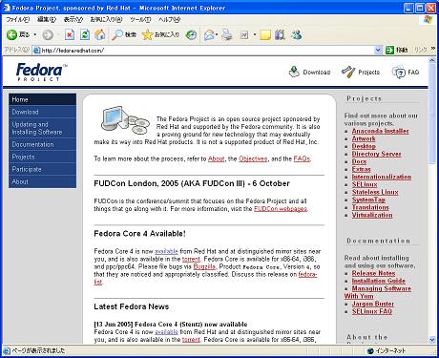Open the FUDCon webpages link

click(x=281, y=209)
